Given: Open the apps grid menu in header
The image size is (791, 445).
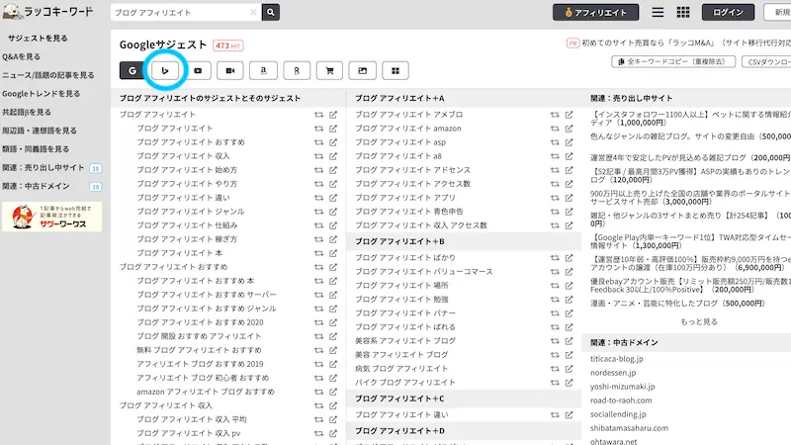Looking at the screenshot, I should (x=682, y=12).
